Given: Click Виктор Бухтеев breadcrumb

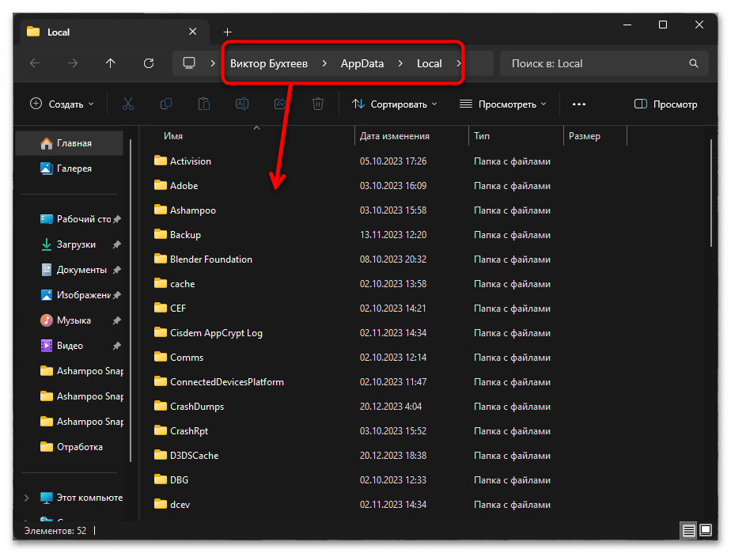Looking at the screenshot, I should 269,63.
